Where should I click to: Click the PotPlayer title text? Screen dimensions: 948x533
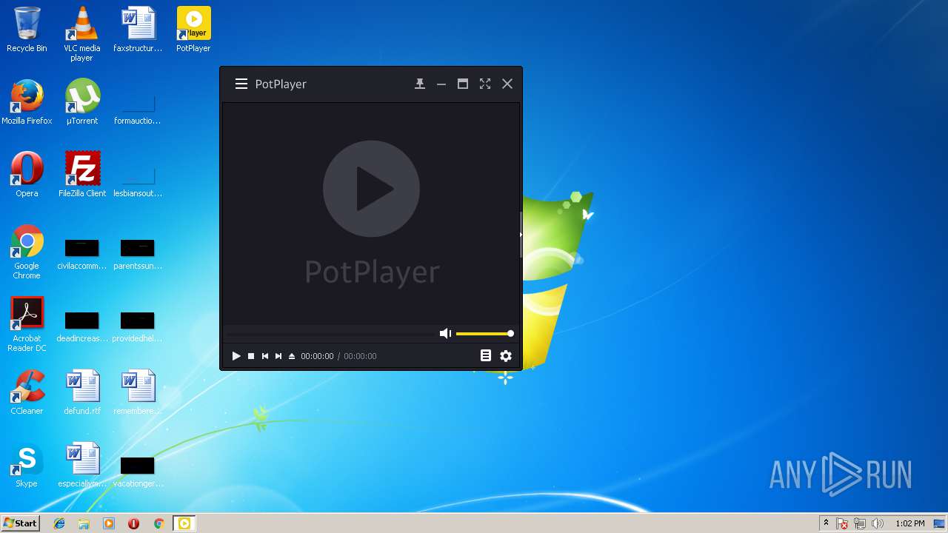(x=281, y=84)
